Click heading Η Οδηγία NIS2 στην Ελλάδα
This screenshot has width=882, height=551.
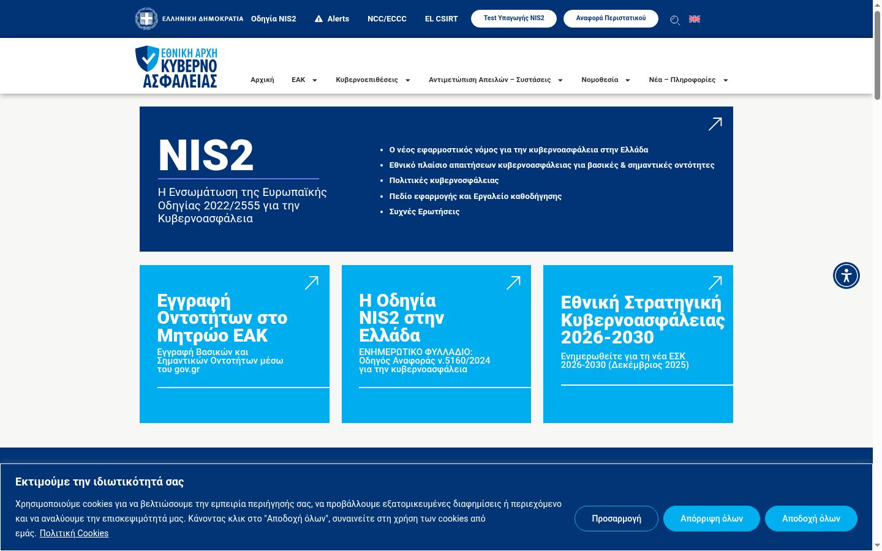pos(401,318)
